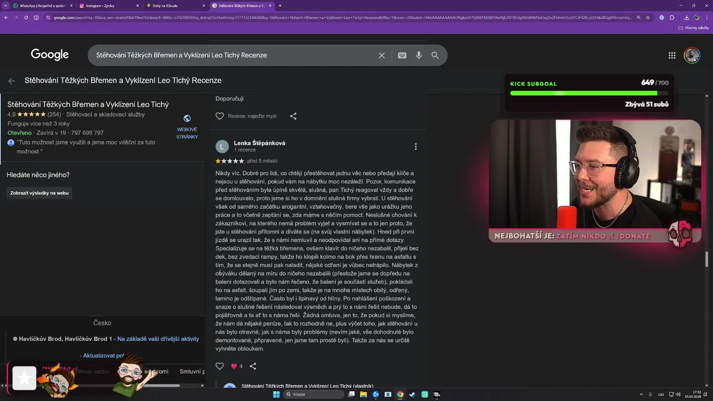This screenshot has height=401, width=713.
Task: React to the previous review with the heart icon
Action: point(219,116)
